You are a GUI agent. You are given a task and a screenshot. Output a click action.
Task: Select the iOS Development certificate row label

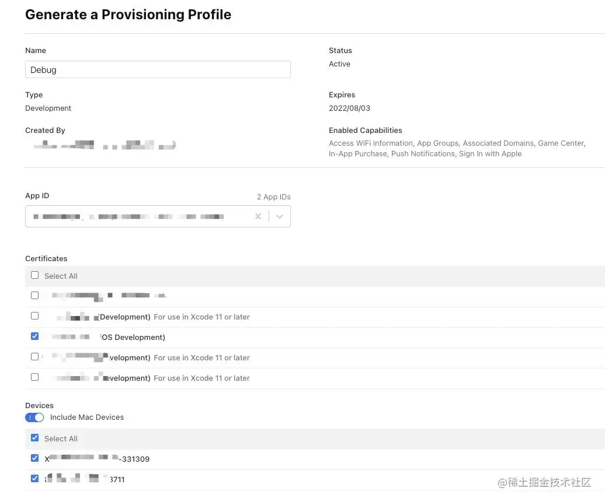pos(109,337)
